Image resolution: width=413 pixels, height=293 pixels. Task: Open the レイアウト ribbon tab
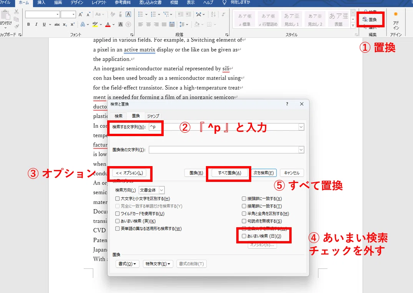point(99,3)
